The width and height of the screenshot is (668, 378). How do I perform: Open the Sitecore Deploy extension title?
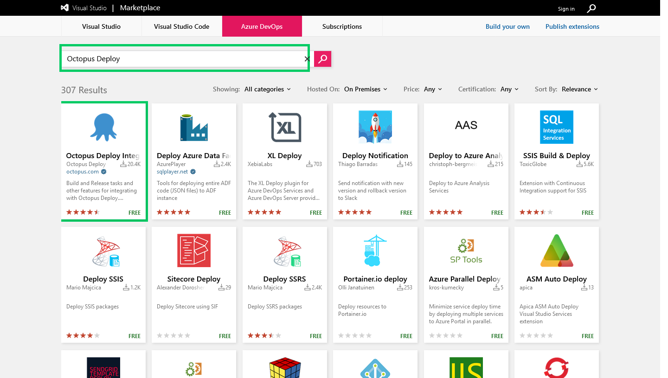[194, 279]
